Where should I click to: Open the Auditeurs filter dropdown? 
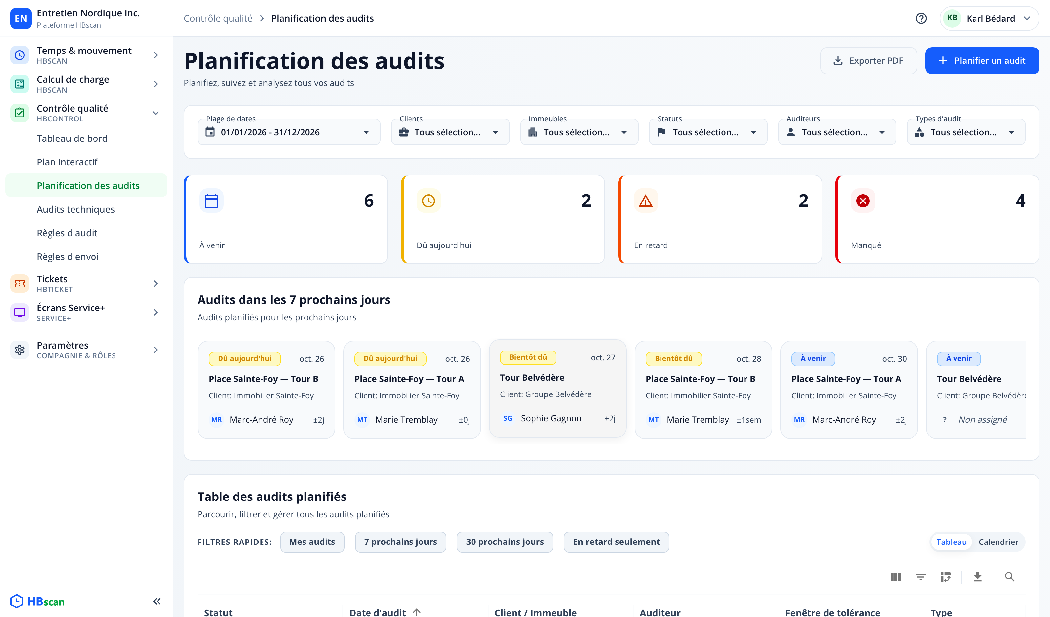point(837,132)
